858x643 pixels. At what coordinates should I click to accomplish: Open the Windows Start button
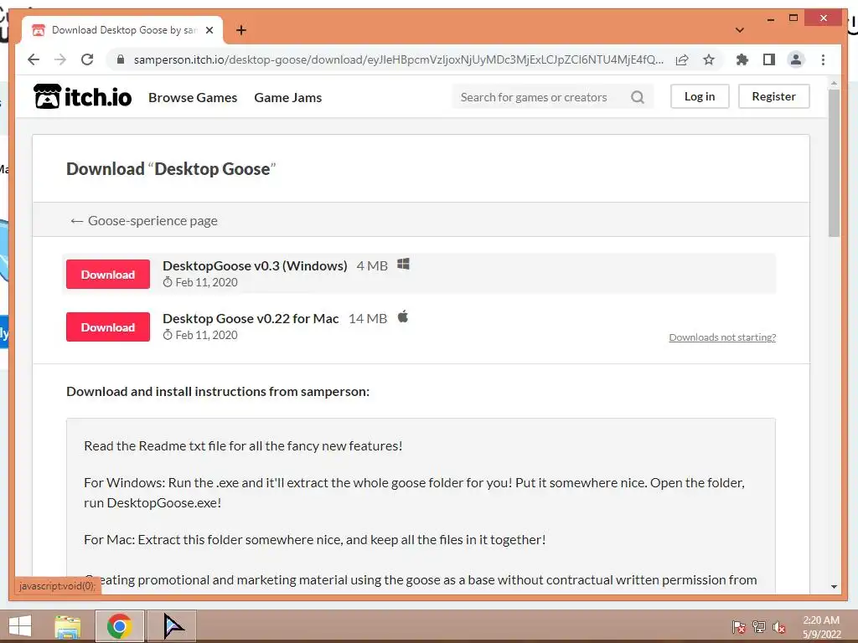click(x=20, y=626)
